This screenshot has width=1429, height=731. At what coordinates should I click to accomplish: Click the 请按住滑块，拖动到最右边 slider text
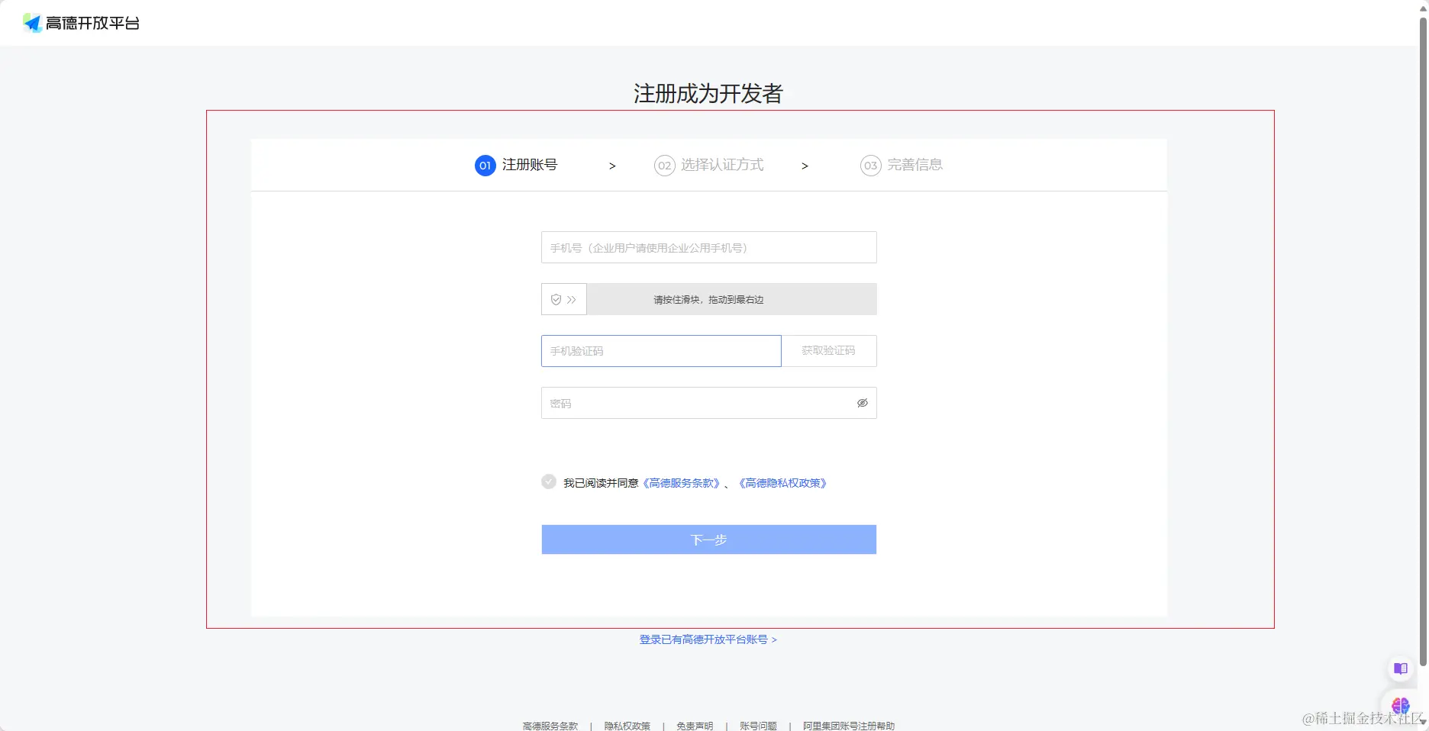tap(708, 300)
